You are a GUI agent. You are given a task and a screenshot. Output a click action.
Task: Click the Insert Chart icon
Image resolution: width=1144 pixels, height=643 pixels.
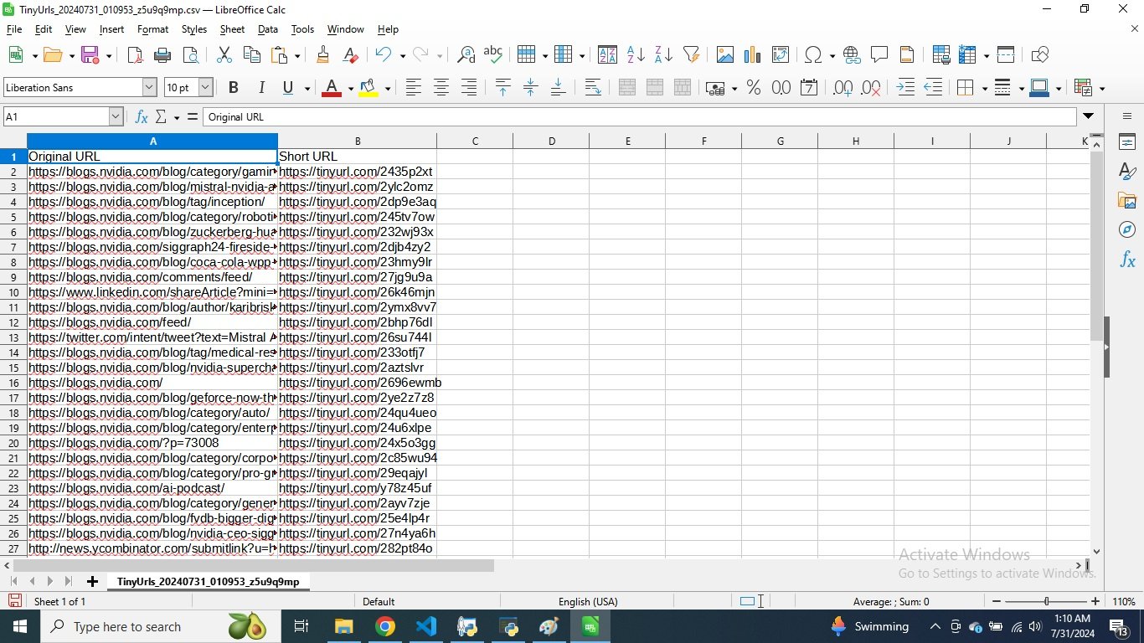(x=753, y=54)
